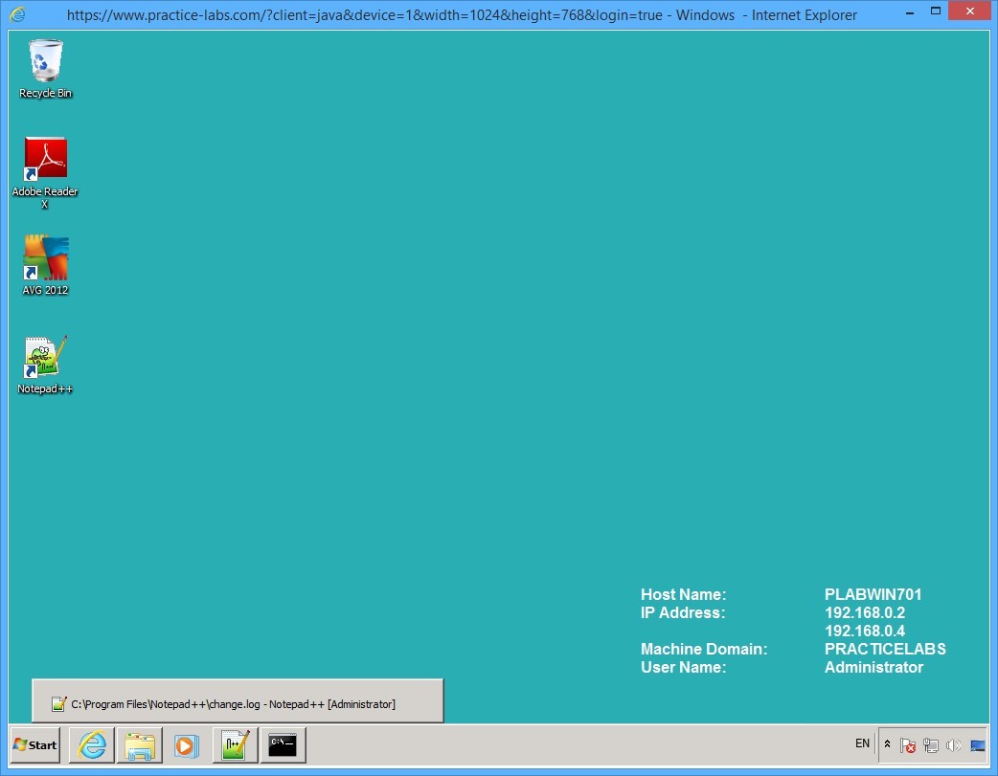
Task: Open the Action Center flag in the system tray
Action: [908, 745]
